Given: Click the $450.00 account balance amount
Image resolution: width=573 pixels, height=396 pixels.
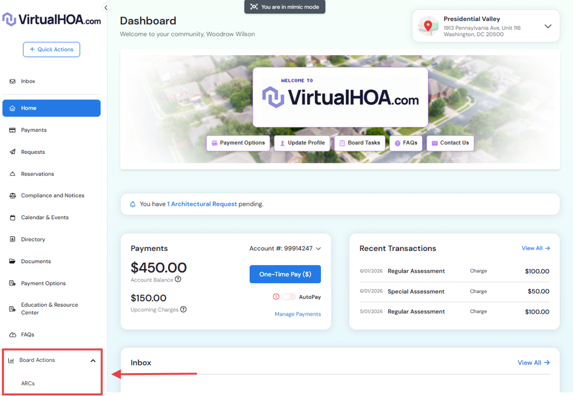Looking at the screenshot, I should pyautogui.click(x=159, y=268).
